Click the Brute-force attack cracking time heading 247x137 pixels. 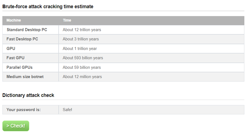pos(48,7)
